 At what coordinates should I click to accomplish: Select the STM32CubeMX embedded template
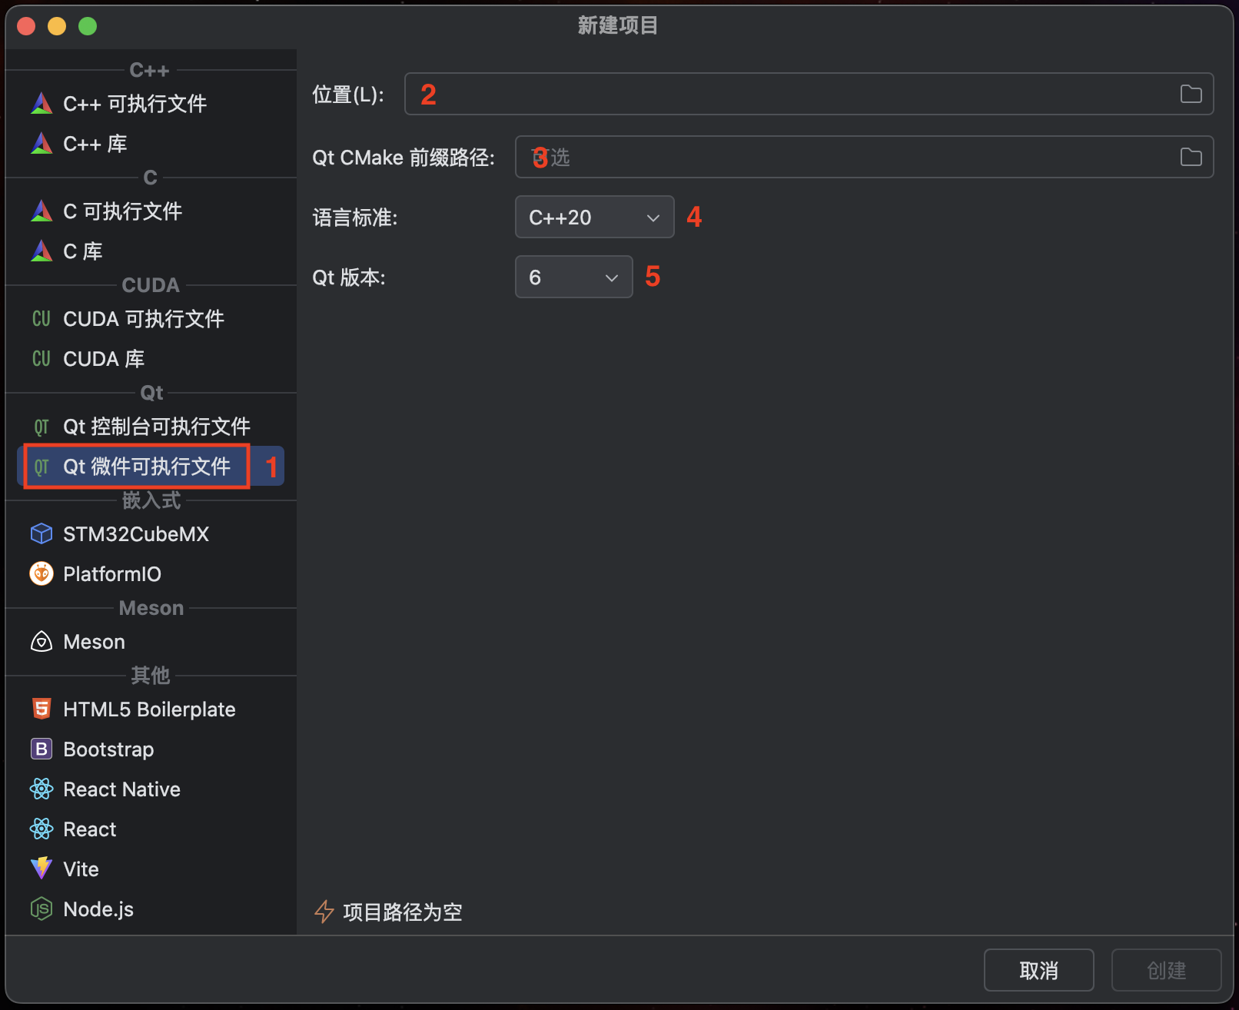click(x=135, y=533)
